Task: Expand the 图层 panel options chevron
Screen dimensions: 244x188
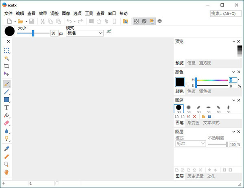Action: pyautogui.click(x=233, y=132)
